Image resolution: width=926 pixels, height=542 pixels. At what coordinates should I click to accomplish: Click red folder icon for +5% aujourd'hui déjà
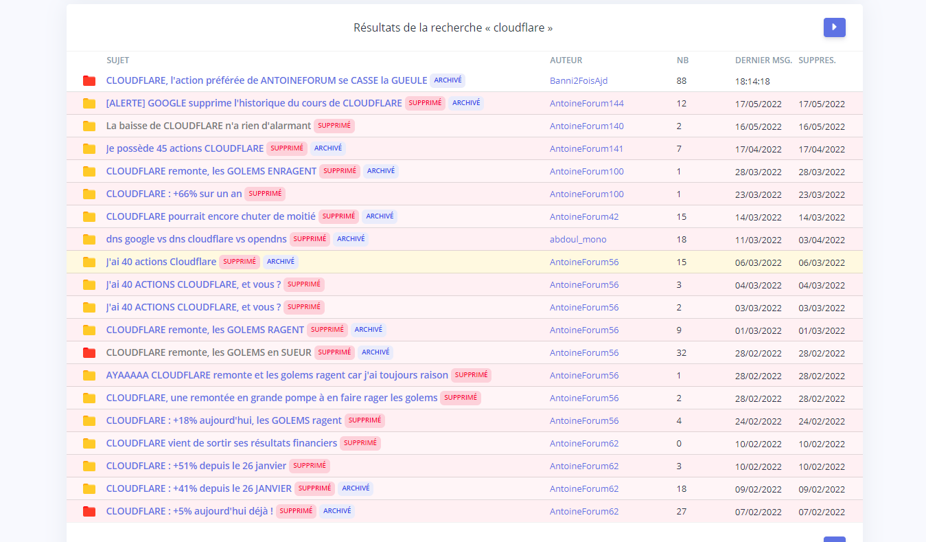[89, 512]
